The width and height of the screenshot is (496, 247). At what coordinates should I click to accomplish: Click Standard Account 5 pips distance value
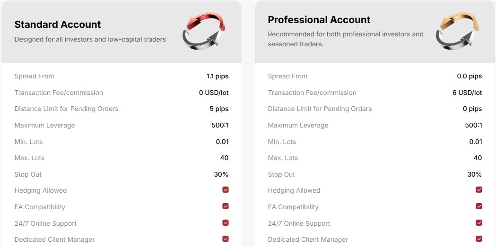point(219,109)
